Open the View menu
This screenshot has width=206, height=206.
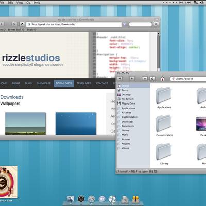(20, 3)
